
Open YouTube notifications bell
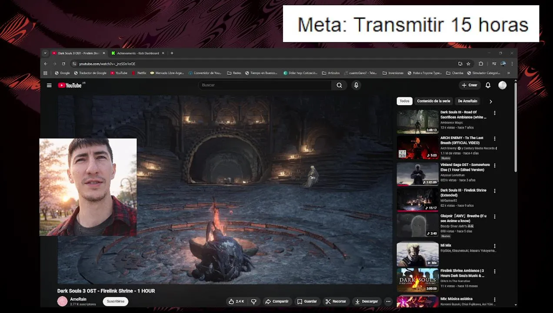(x=488, y=85)
